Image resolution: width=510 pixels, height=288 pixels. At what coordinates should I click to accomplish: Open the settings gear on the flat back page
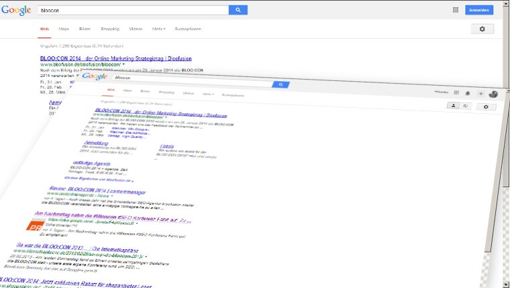(x=482, y=29)
